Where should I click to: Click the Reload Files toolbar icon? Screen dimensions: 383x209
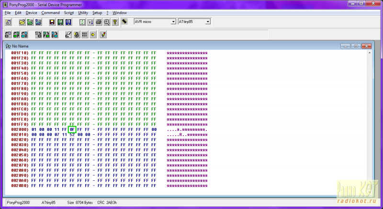[82, 22]
